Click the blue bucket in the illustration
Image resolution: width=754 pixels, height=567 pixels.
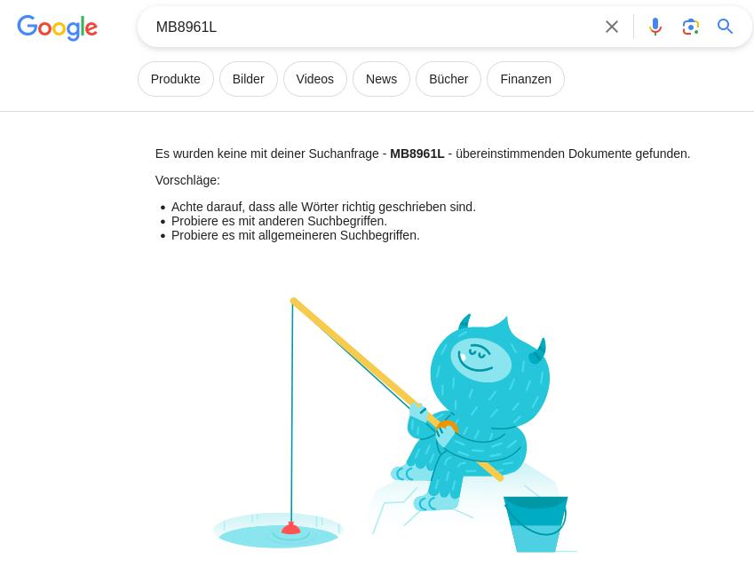536,524
